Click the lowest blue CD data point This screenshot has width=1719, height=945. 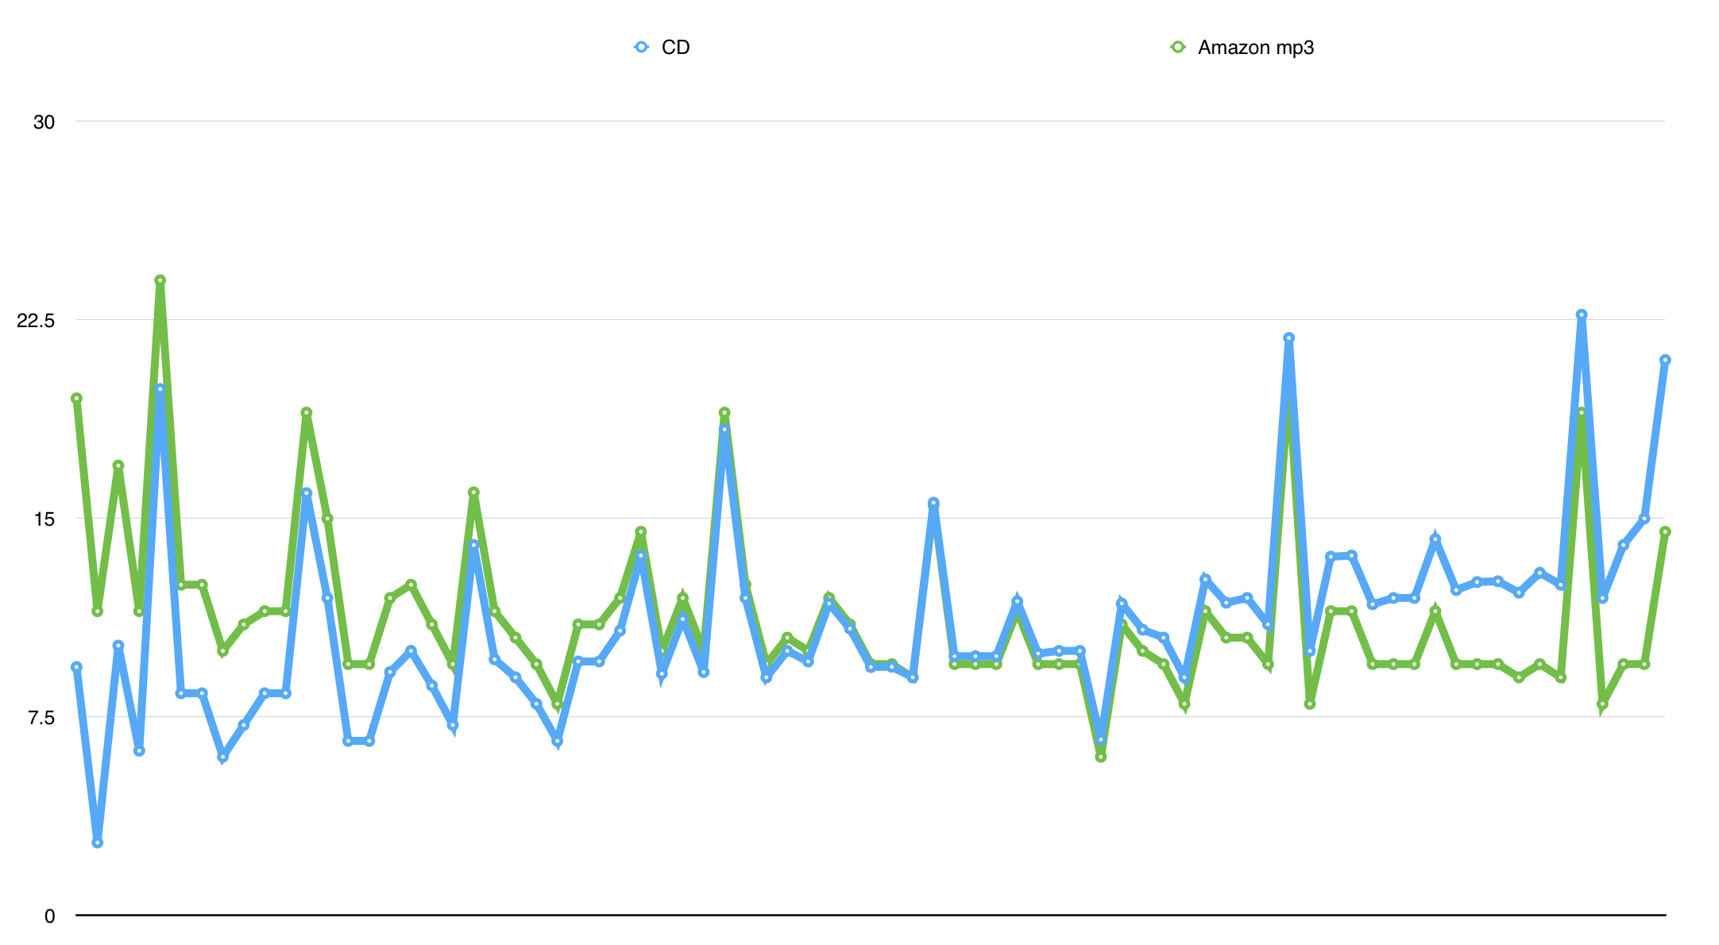tap(97, 843)
